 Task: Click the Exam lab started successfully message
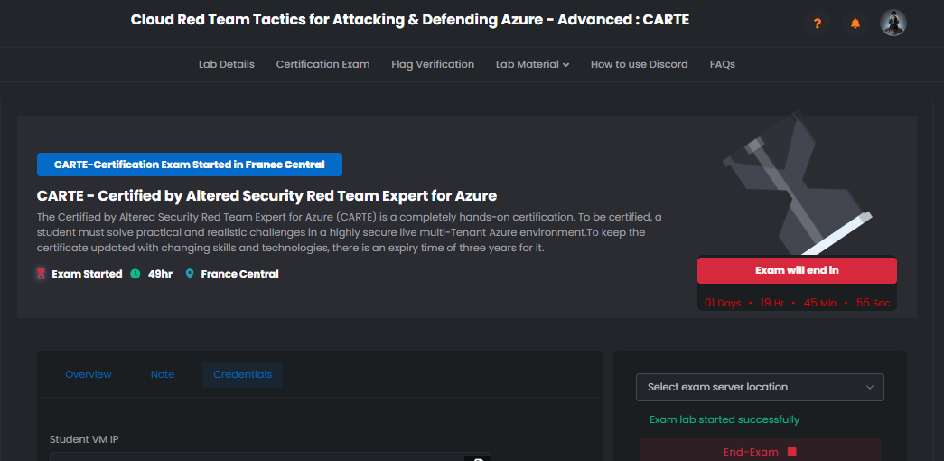click(724, 419)
